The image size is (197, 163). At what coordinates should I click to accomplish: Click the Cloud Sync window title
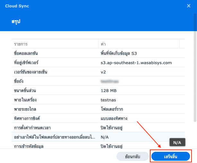pos(17,6)
